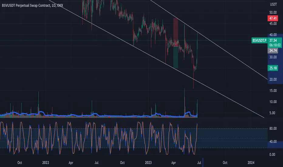The height and width of the screenshot is (167, 283).
Task: Click the 0.00 oscillator level label
Action: click(x=272, y=155)
